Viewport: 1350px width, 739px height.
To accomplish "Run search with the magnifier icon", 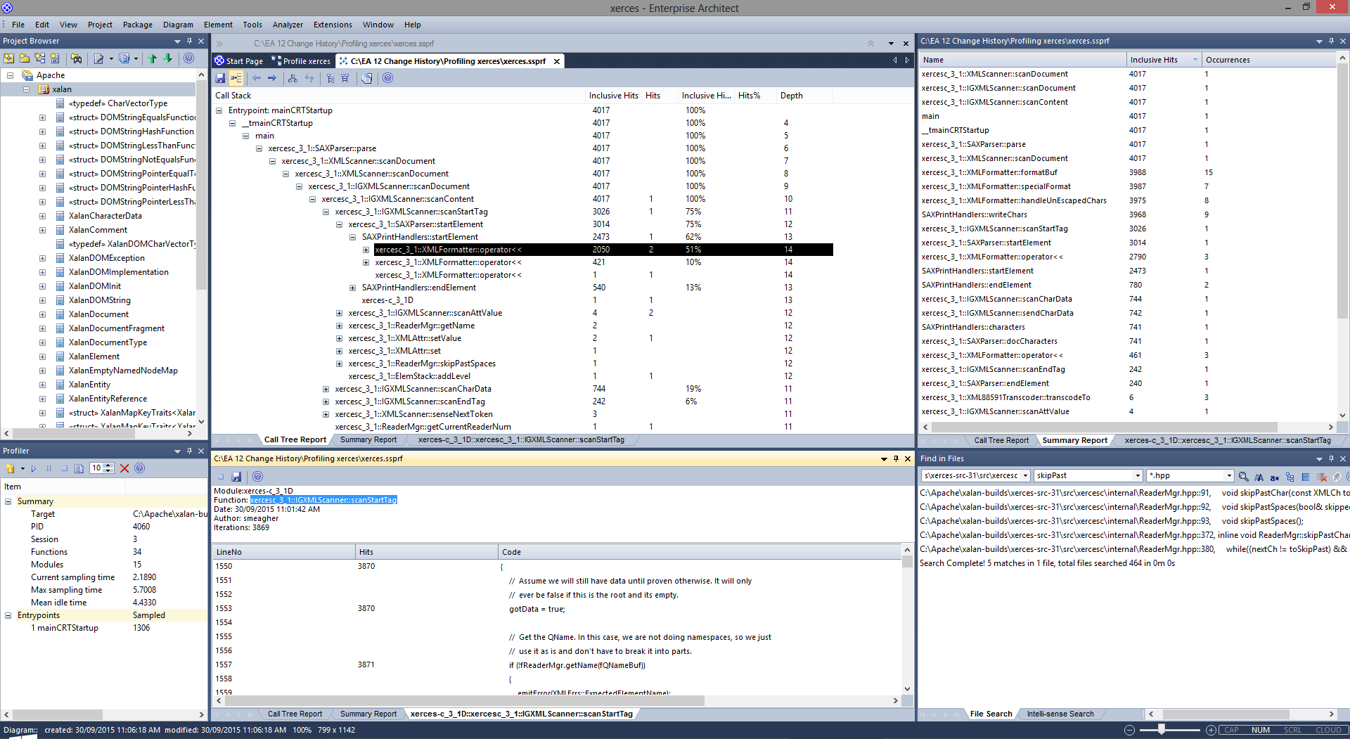I will 1243,476.
